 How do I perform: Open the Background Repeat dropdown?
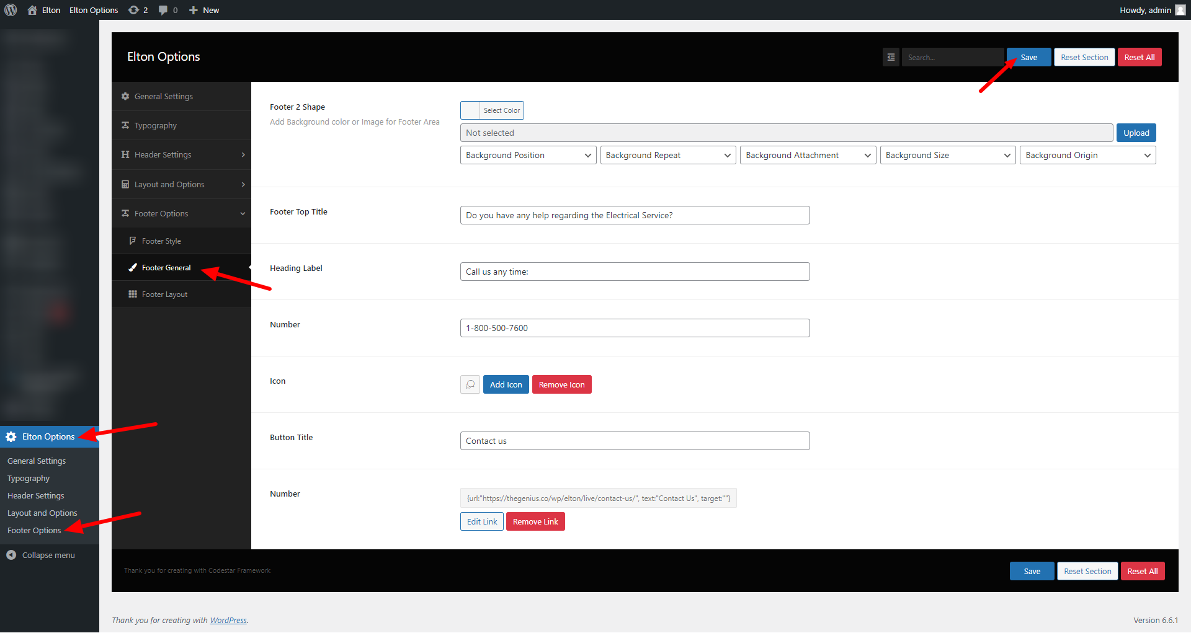(668, 155)
